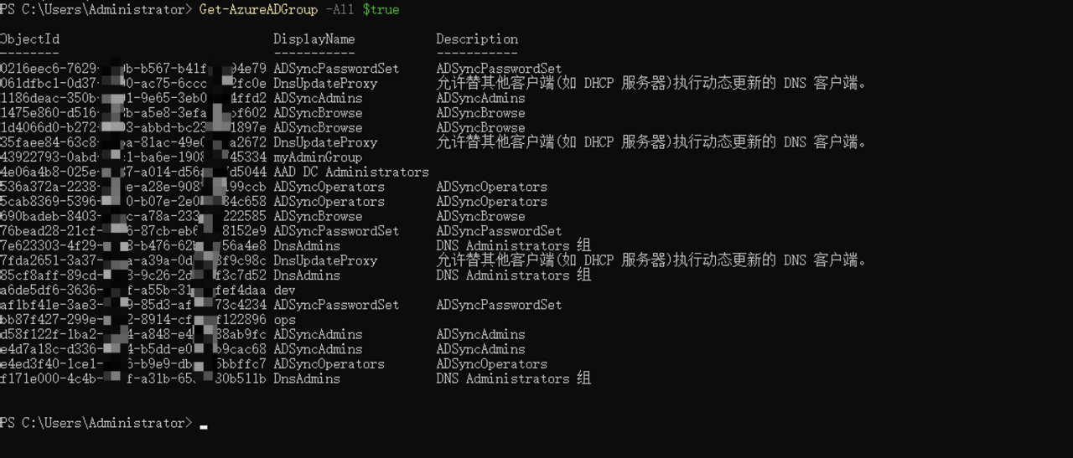This screenshot has height=458, width=1073.
Task: Click the ops group name
Action: click(x=284, y=320)
